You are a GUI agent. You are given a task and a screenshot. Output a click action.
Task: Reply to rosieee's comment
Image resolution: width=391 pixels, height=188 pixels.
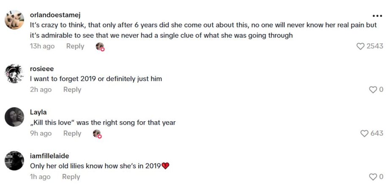coord(72,90)
